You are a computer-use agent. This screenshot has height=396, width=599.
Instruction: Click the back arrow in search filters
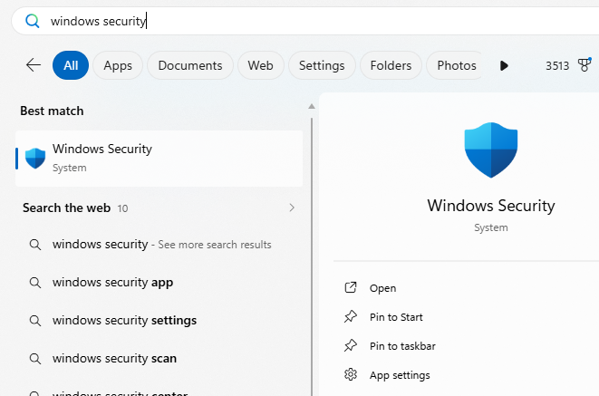(34, 65)
